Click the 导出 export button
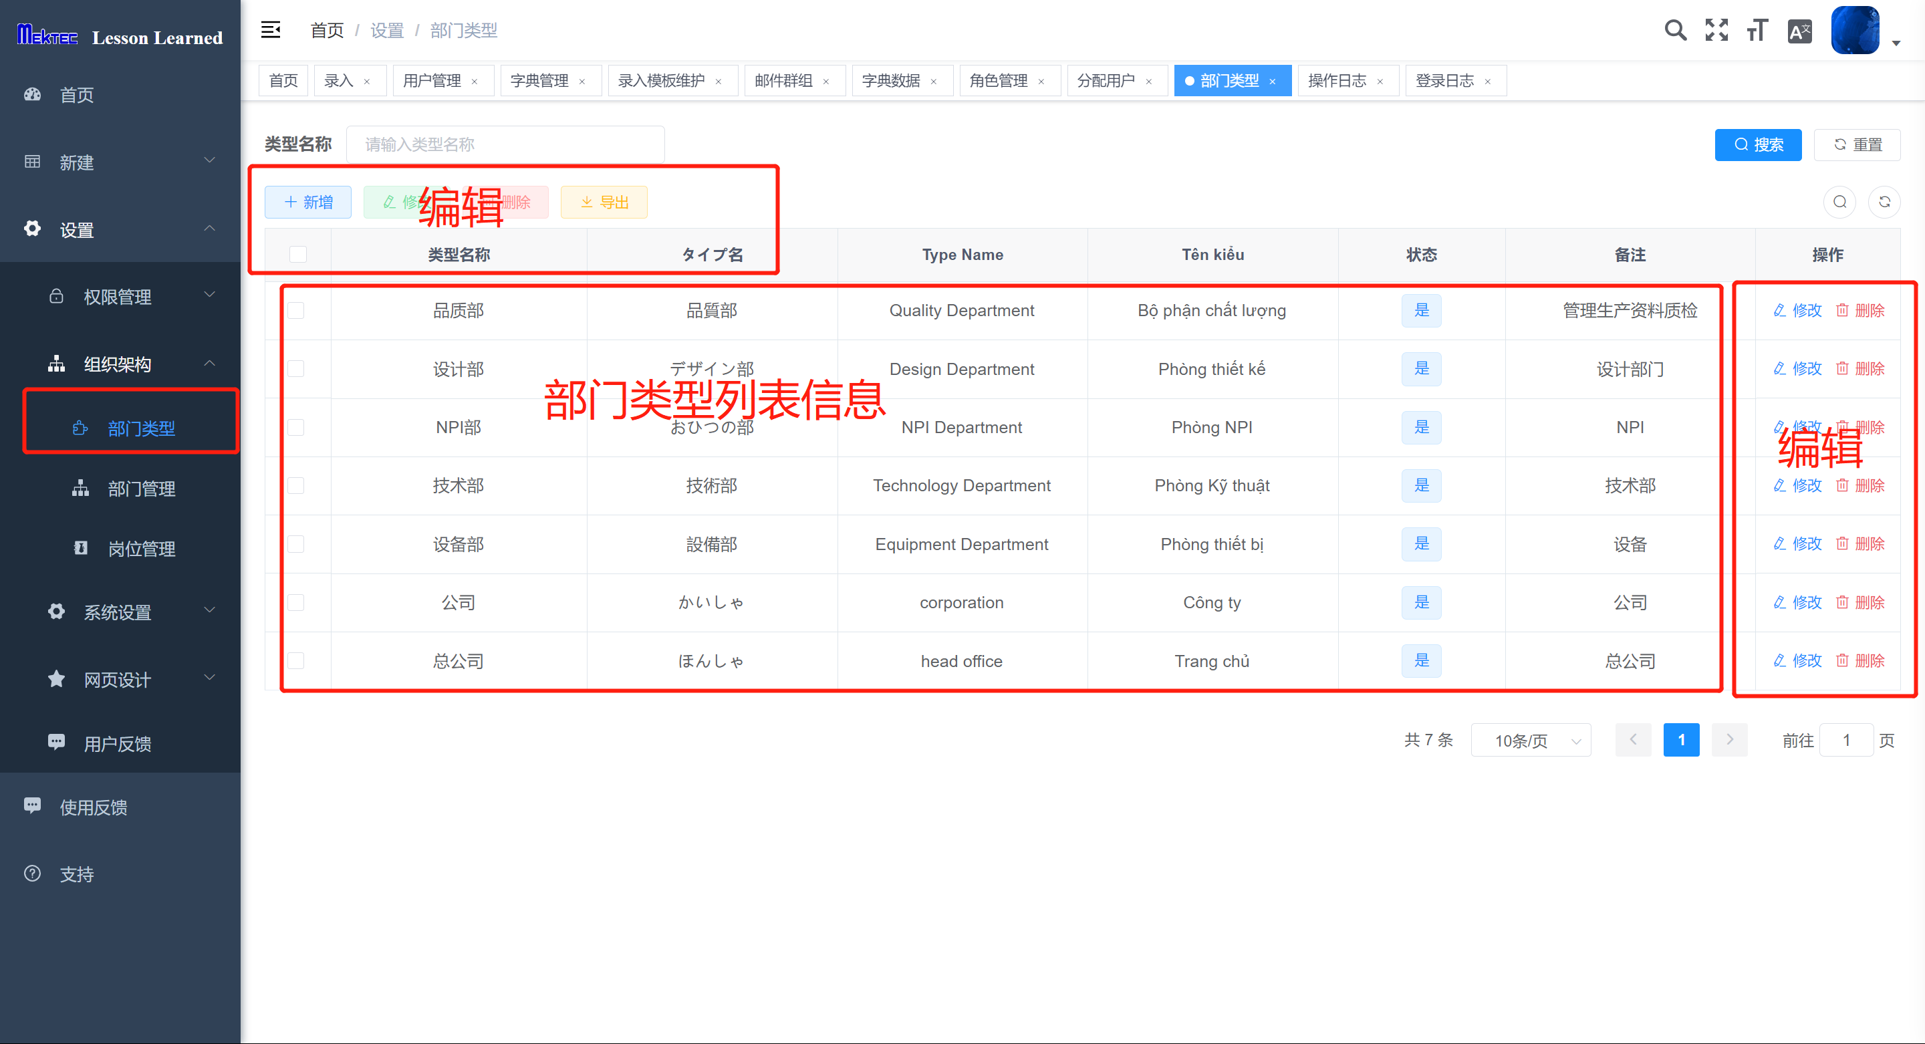 pyautogui.click(x=604, y=202)
